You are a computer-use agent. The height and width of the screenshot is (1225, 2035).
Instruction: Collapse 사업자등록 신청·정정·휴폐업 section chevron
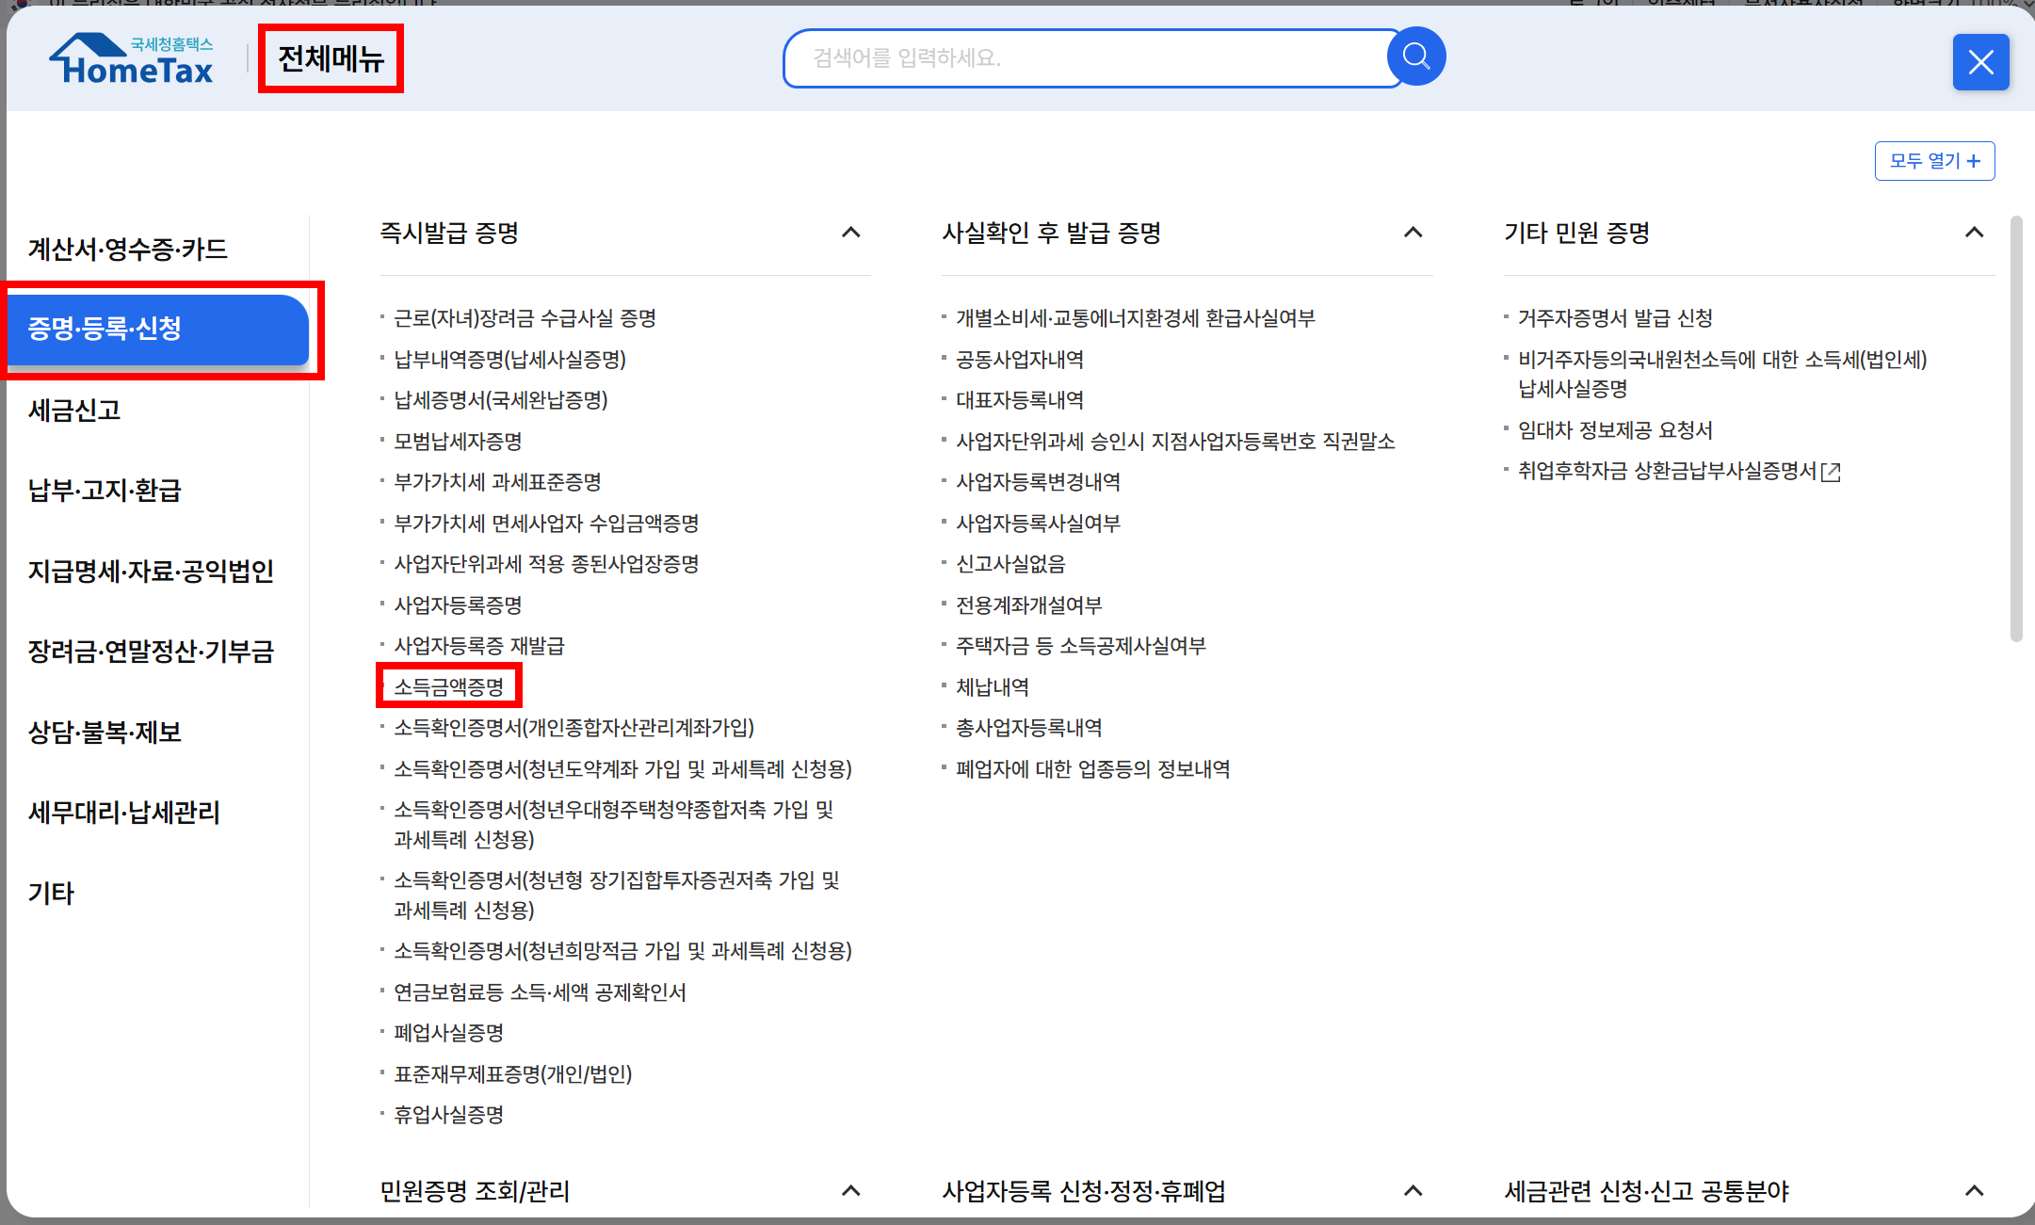click(1413, 1191)
